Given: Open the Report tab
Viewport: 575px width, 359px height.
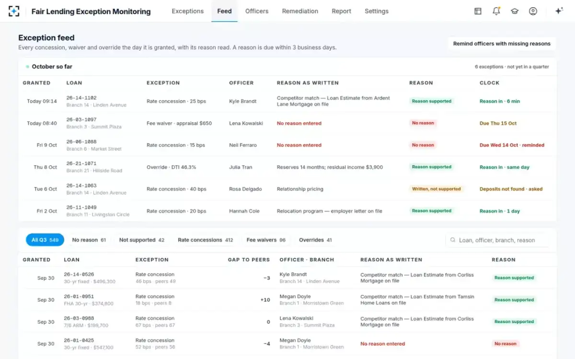Looking at the screenshot, I should pos(341,11).
